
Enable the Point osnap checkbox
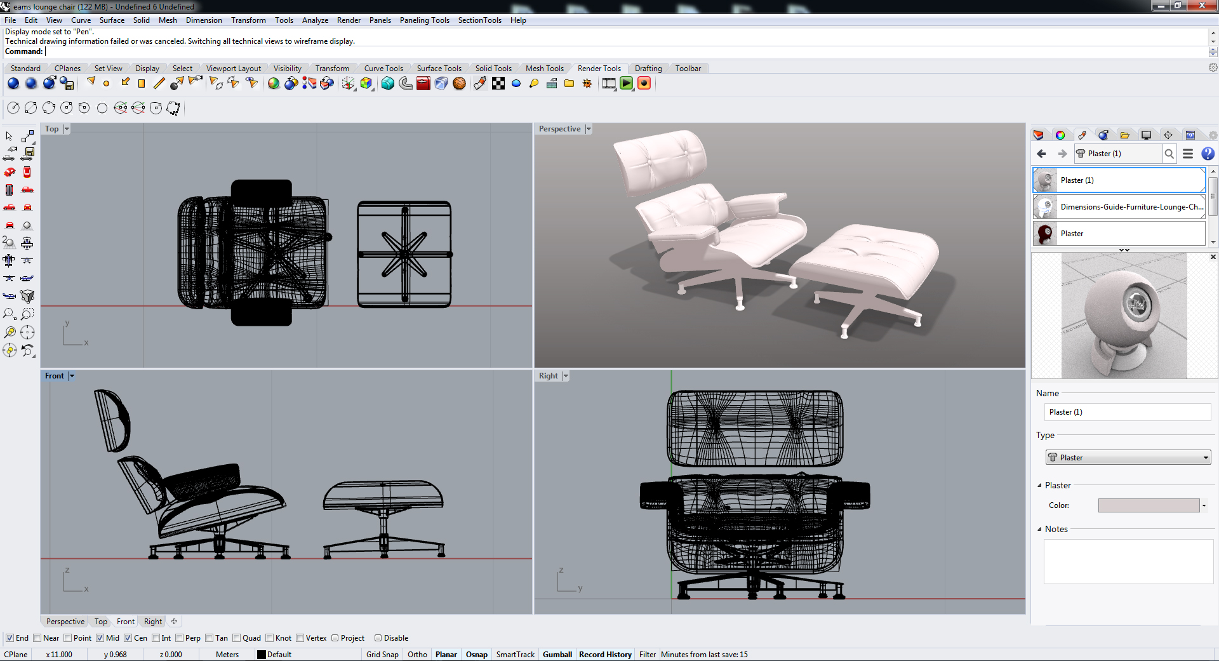tap(67, 638)
